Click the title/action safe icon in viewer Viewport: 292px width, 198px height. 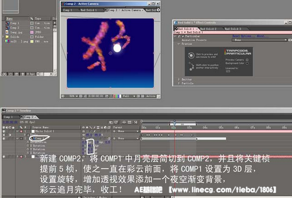81,96
